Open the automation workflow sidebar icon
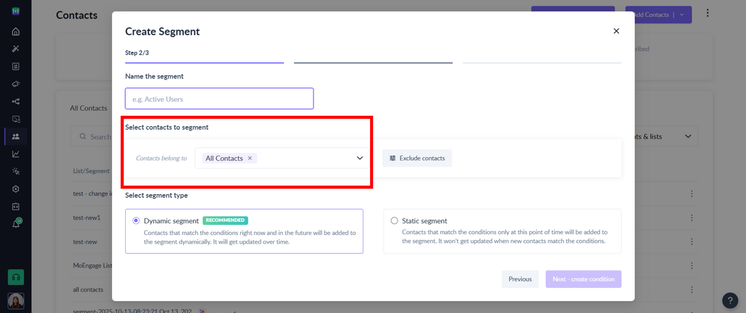 pos(15,101)
